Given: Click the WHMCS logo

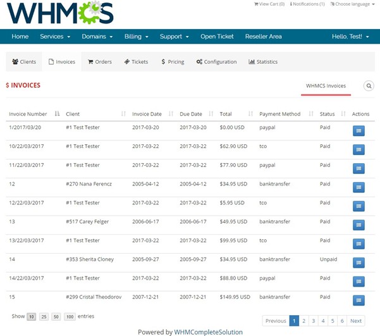Looking at the screenshot, I should point(60,13).
